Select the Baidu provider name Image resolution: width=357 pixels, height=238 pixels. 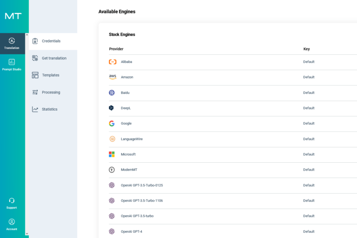pos(125,93)
